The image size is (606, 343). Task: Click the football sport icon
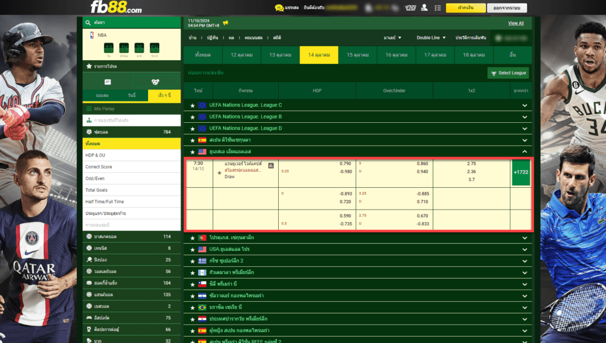(x=89, y=132)
